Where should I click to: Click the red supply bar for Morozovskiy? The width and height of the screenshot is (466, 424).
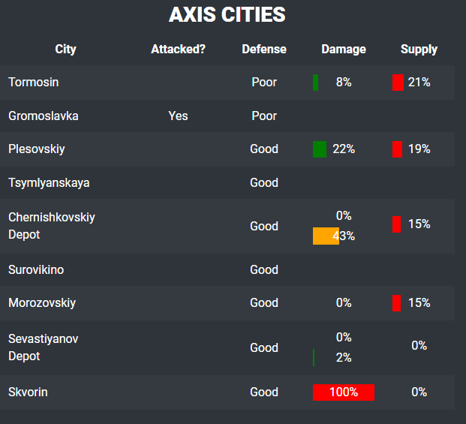[396, 303]
